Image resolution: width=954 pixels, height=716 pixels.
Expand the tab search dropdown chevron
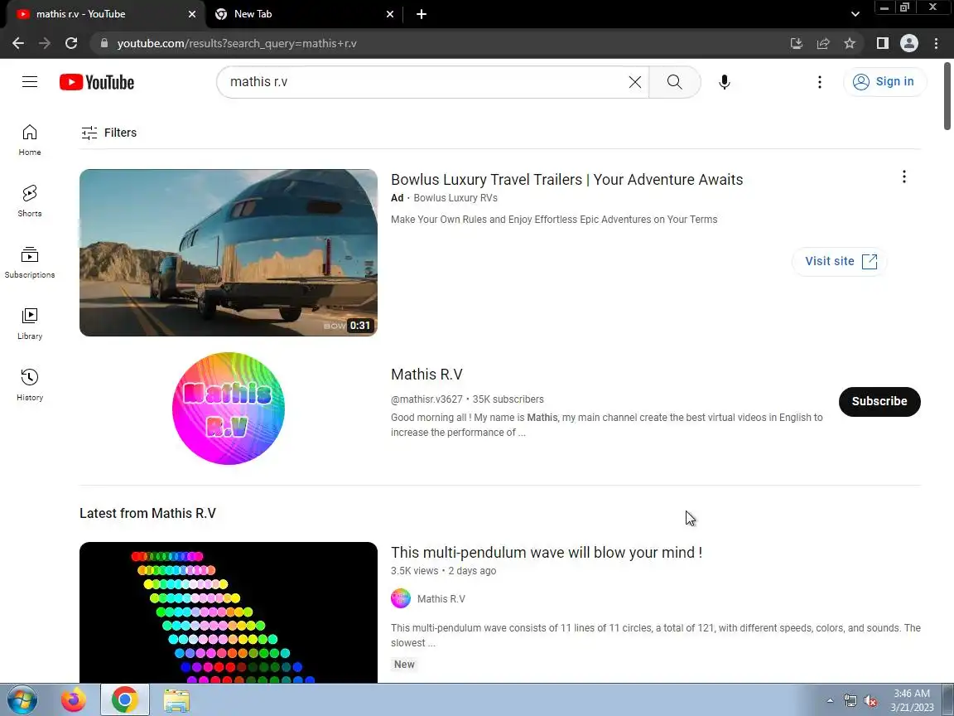pyautogui.click(x=855, y=14)
